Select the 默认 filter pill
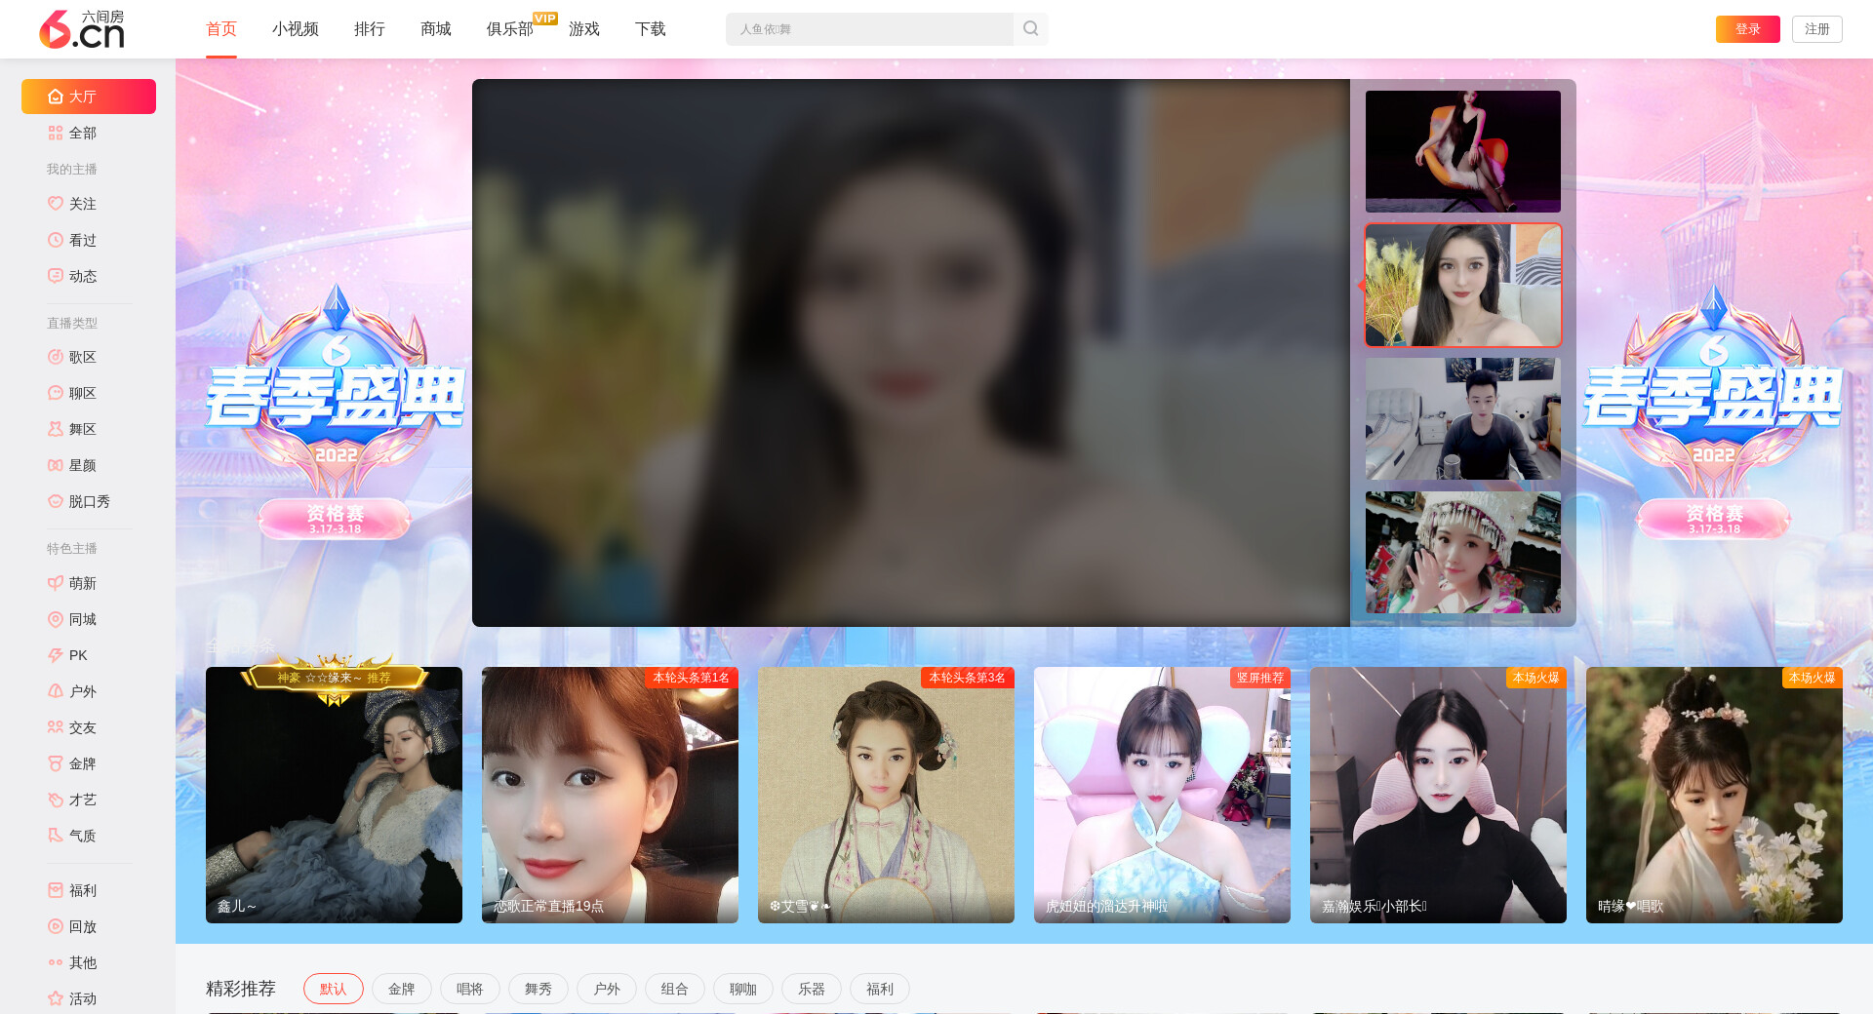Screen dimensions: 1873x1014 tap(333, 989)
